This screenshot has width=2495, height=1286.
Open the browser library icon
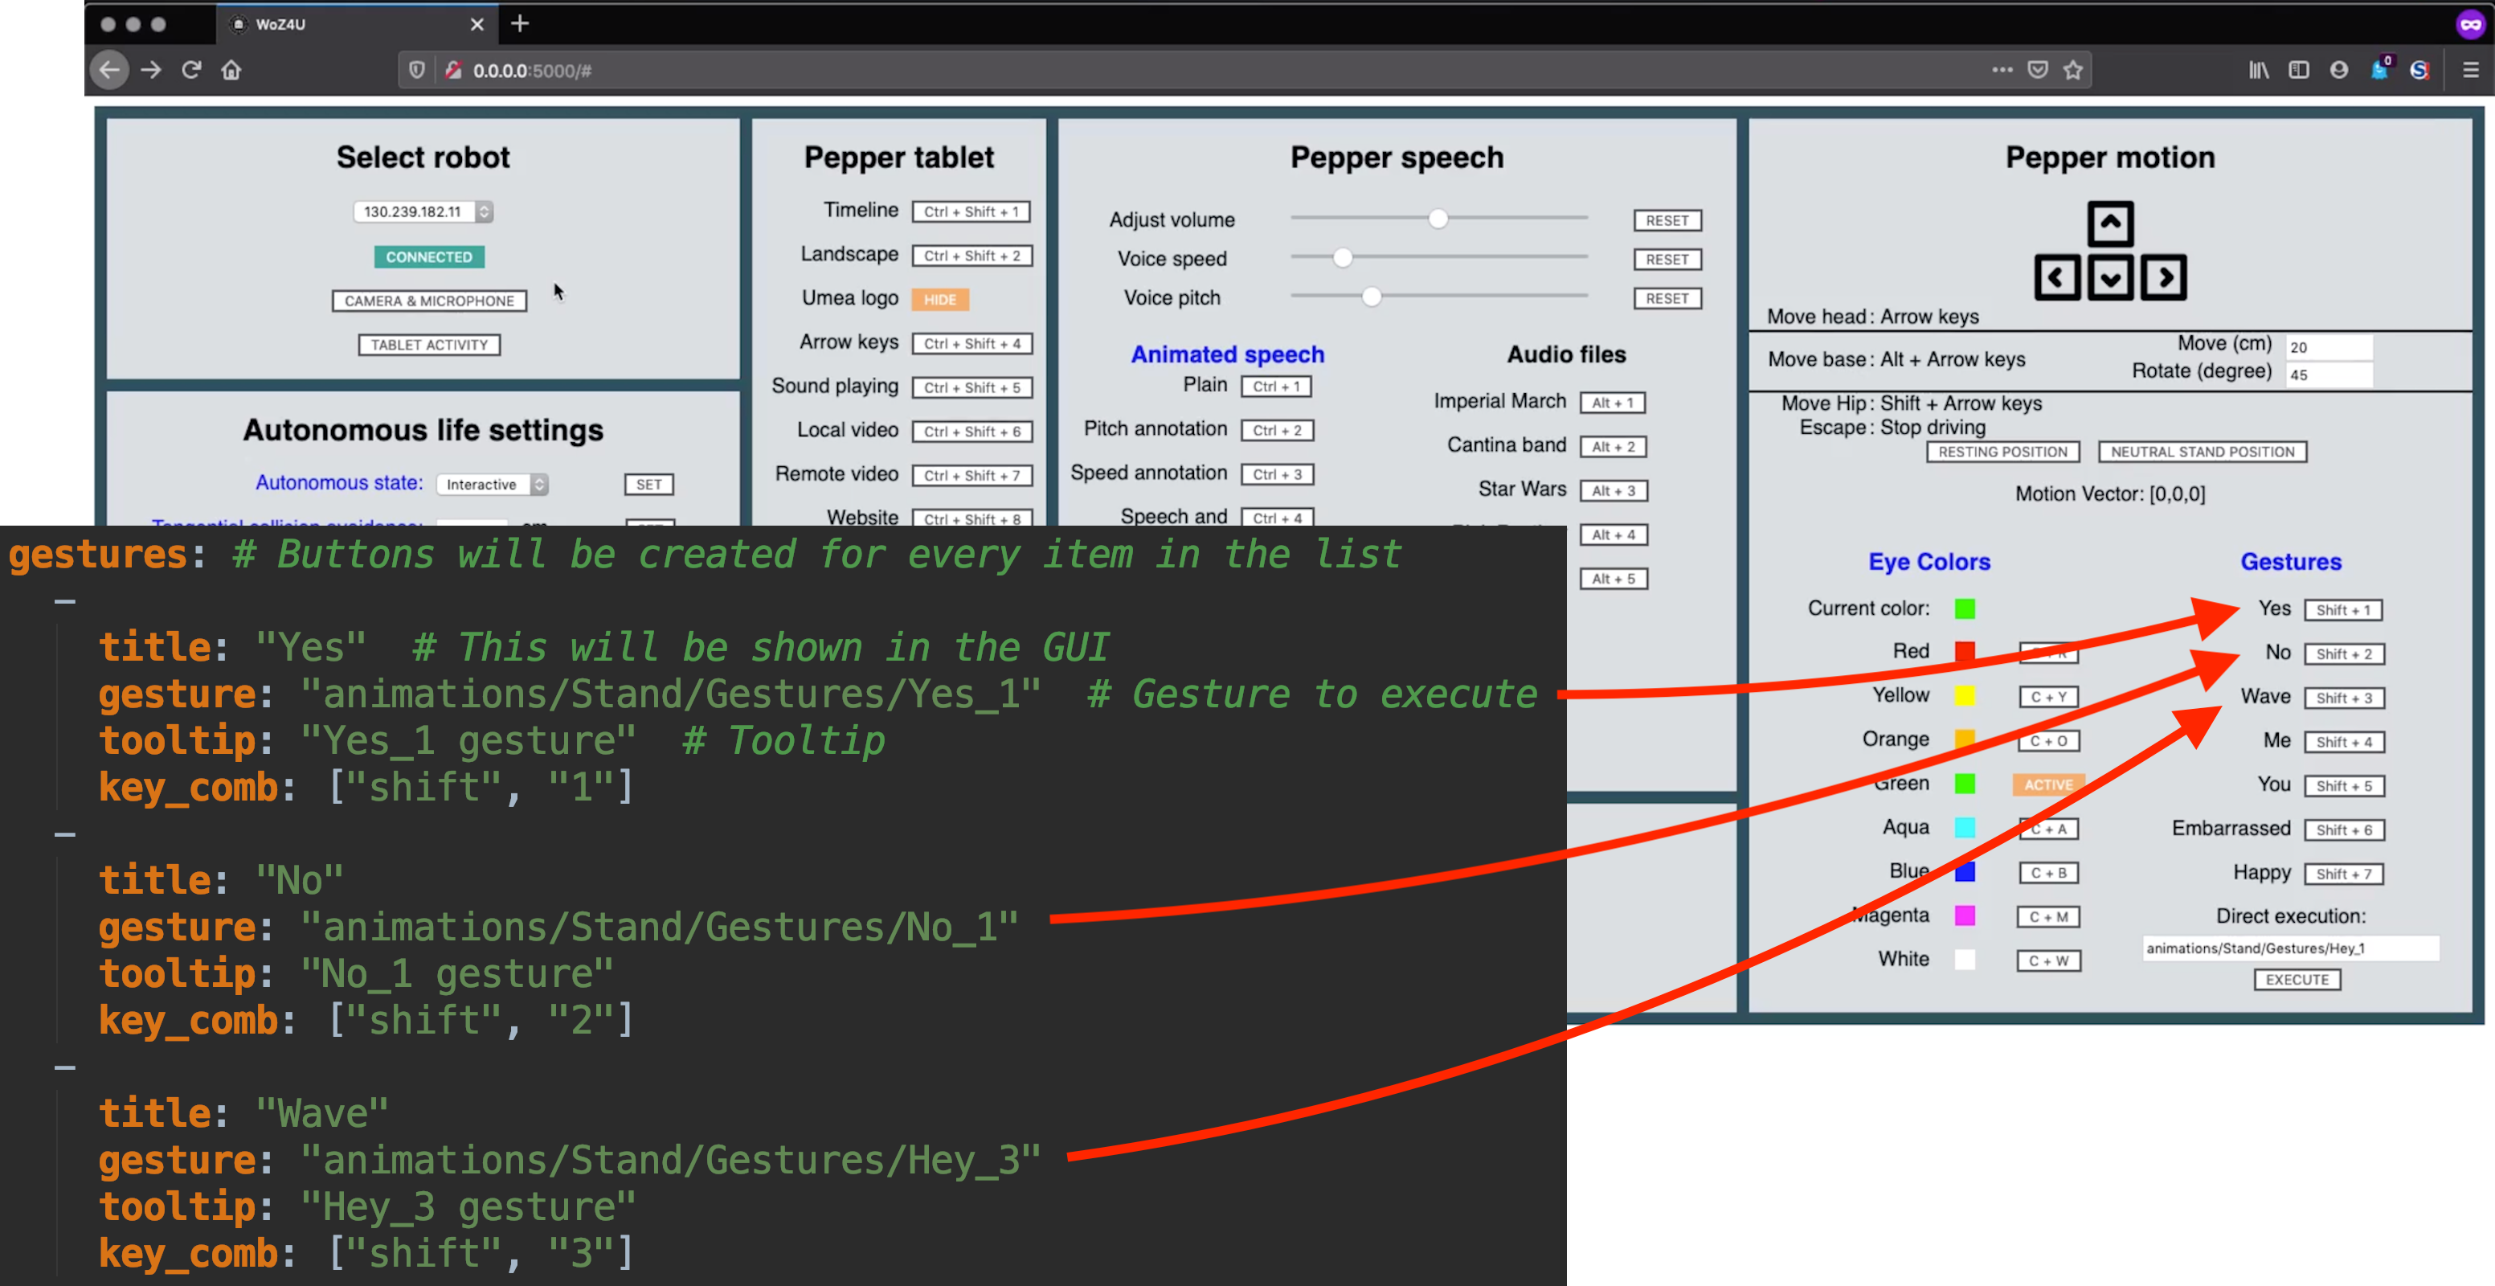[x=2258, y=70]
